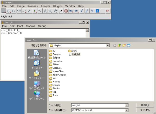This screenshot has height=114, width=156.
Task: Open the Stk stacks menu tool
Action: [x=76, y=11]
